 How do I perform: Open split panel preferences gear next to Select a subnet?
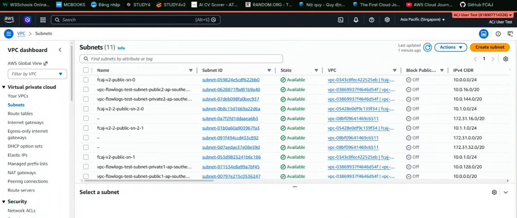coord(494,192)
